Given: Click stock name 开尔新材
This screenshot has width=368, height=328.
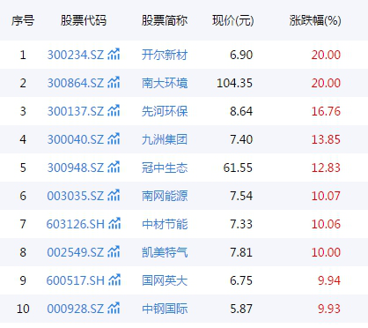Looking at the screenshot, I should [165, 55].
